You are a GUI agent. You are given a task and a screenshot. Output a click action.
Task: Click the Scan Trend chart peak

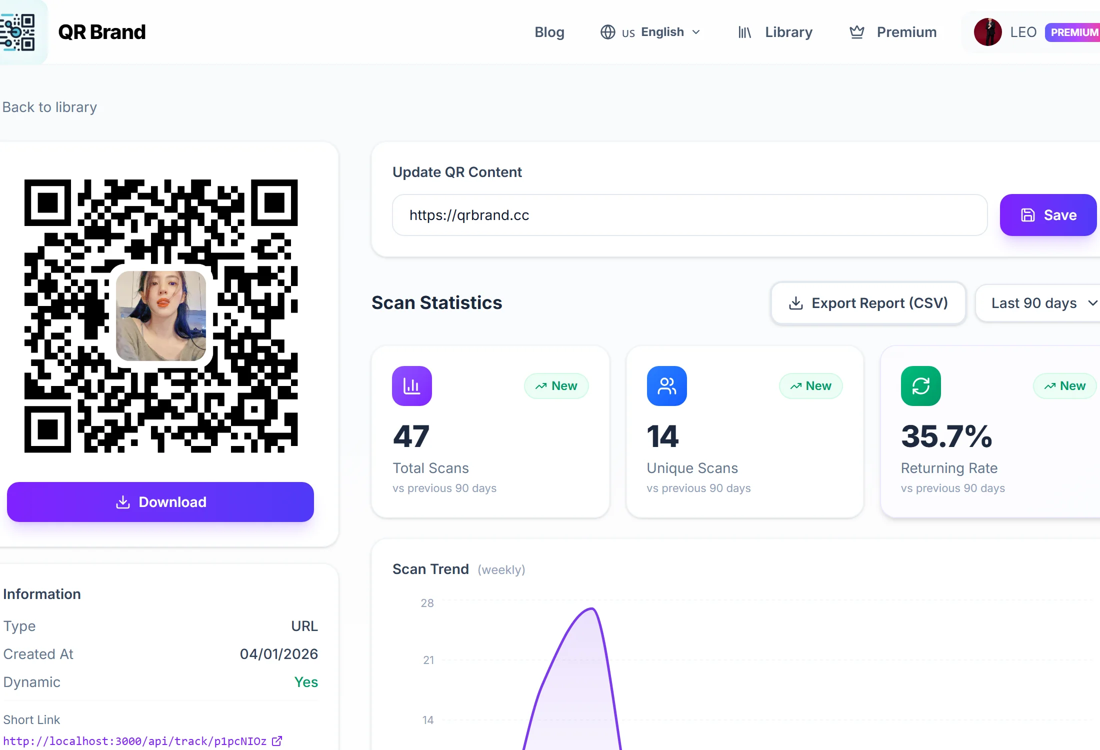pyautogui.click(x=592, y=608)
